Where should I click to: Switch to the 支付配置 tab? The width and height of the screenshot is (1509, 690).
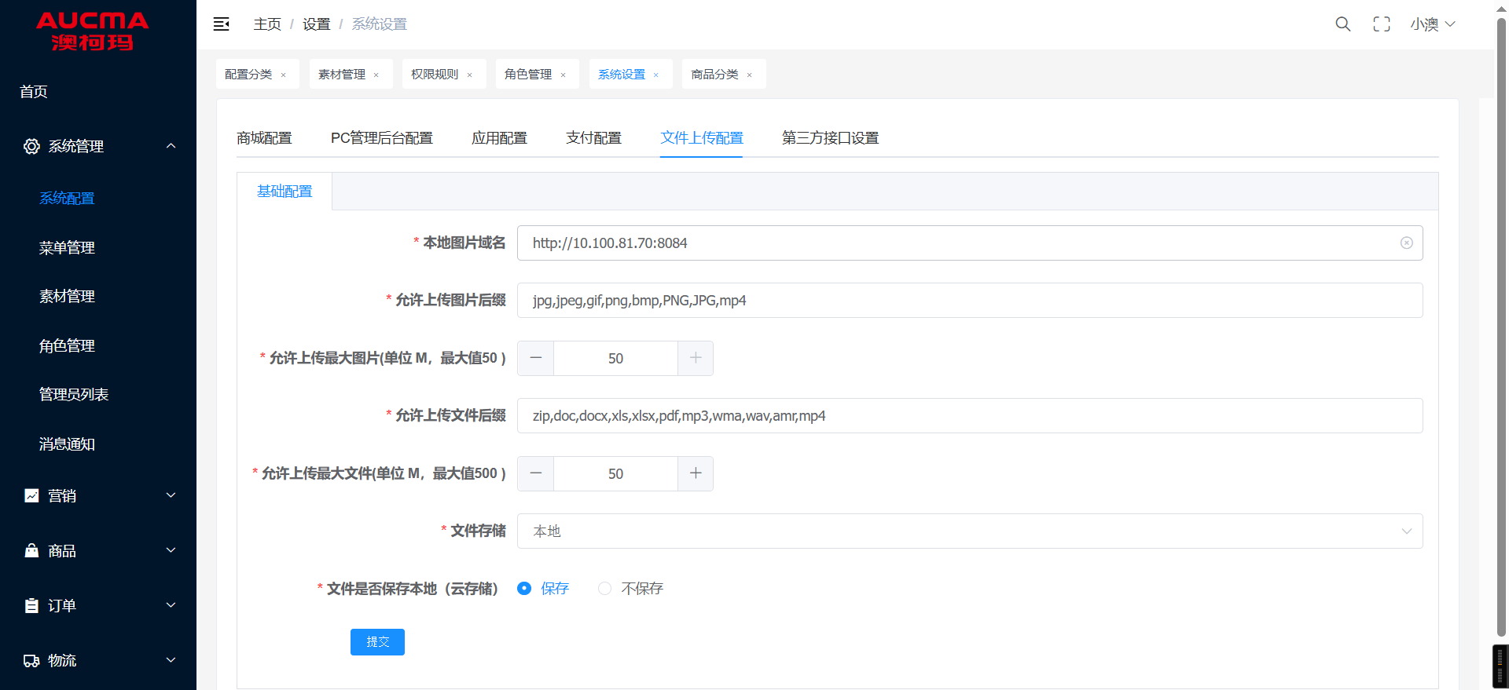click(593, 138)
